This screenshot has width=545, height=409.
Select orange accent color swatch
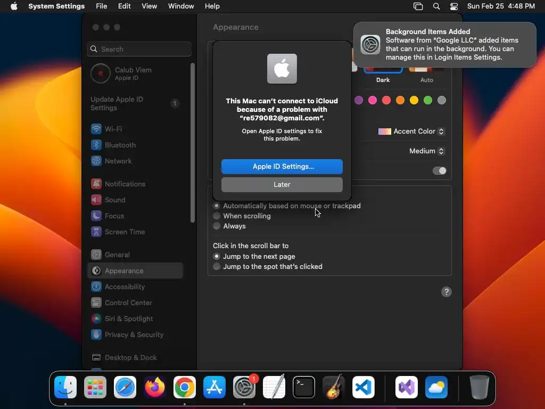pyautogui.click(x=400, y=101)
